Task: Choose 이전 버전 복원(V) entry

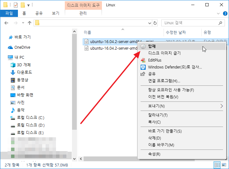Action: (182, 97)
